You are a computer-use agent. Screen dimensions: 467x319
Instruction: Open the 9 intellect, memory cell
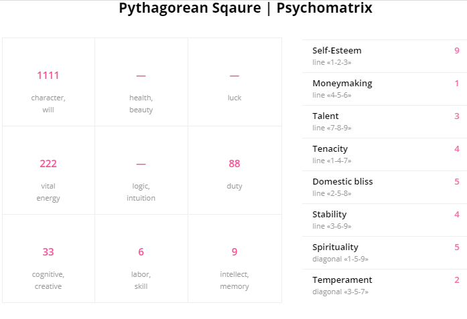[x=235, y=259]
